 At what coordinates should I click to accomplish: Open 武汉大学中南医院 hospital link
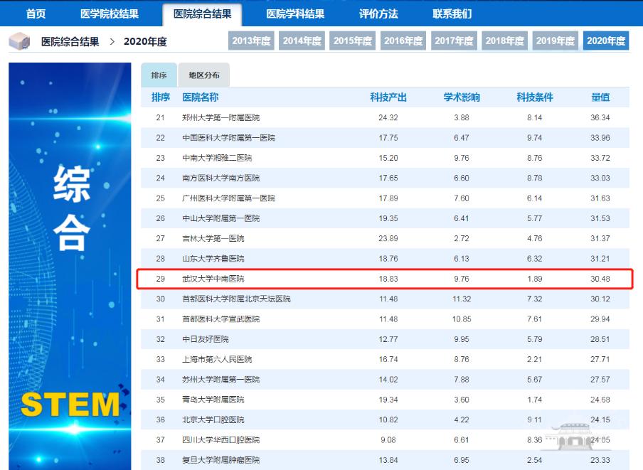point(213,279)
